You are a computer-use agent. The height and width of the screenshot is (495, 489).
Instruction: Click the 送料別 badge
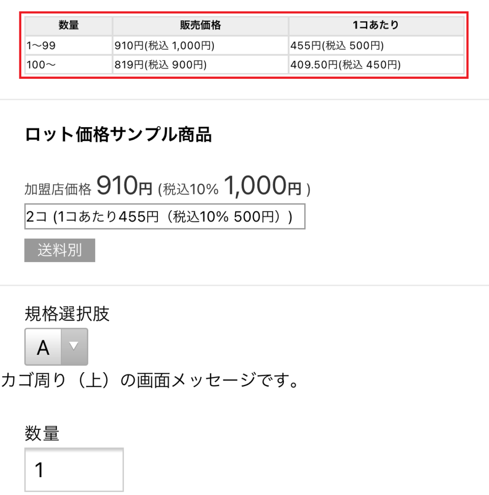tap(59, 250)
